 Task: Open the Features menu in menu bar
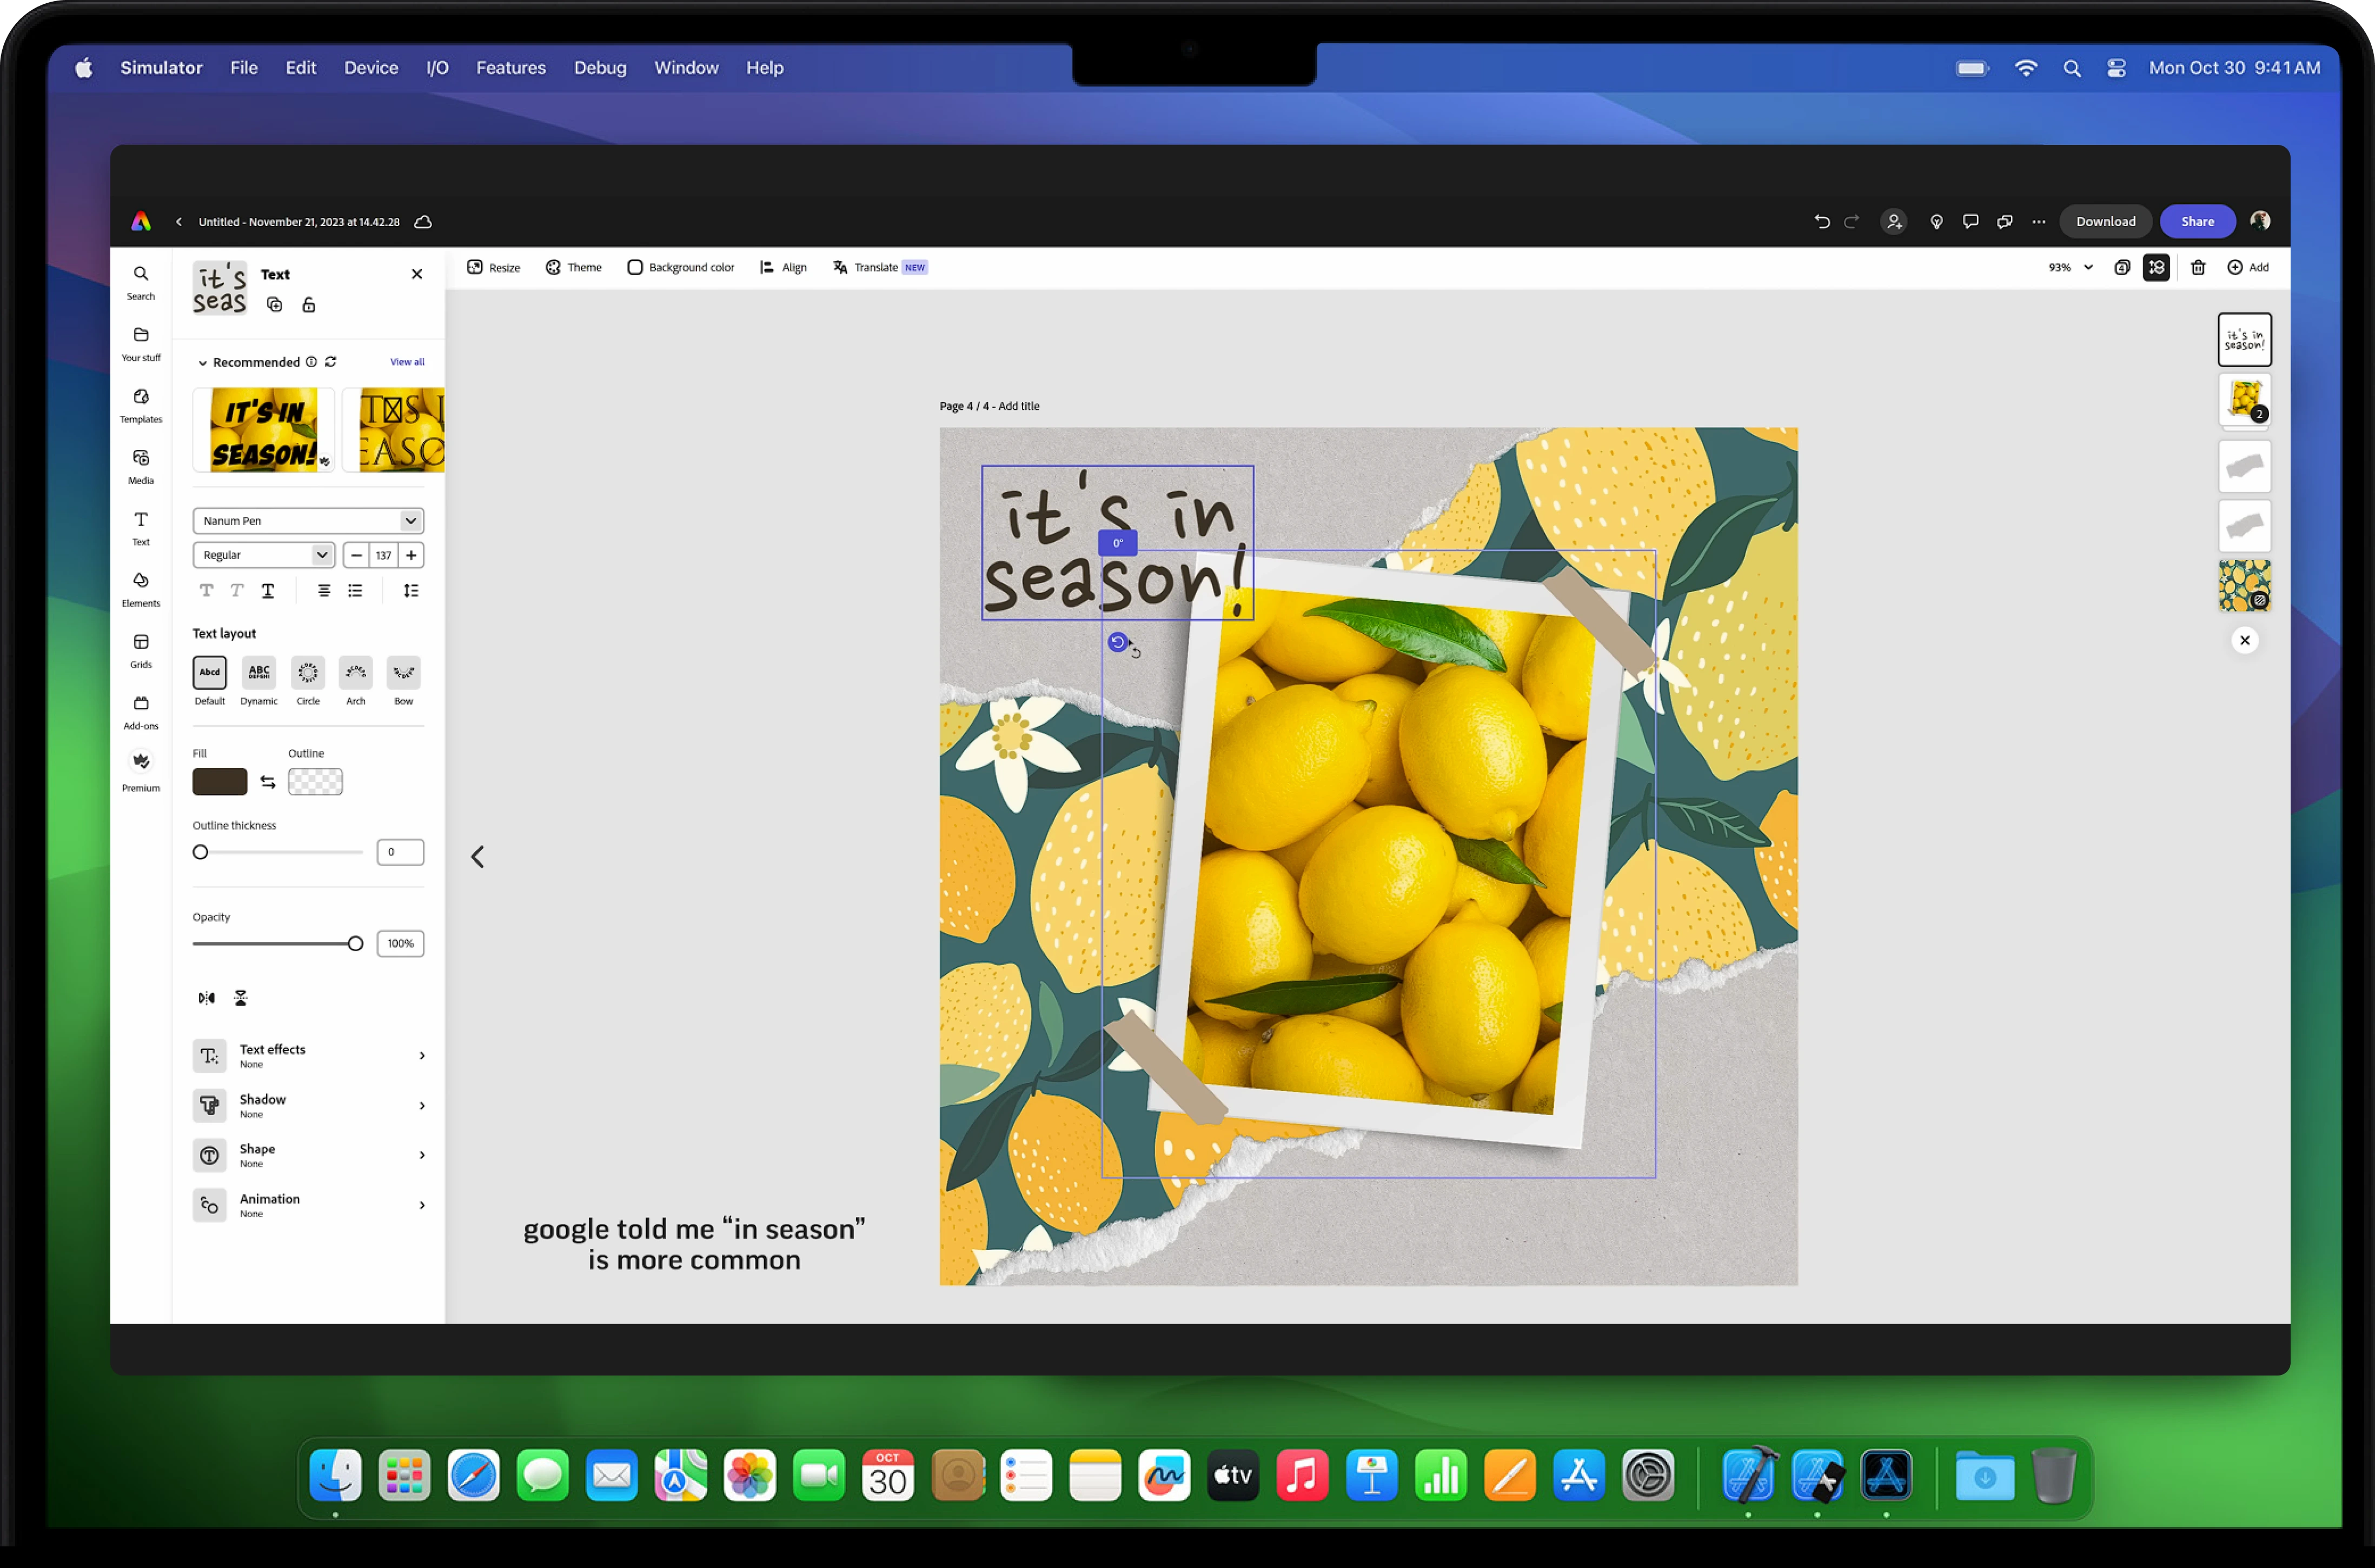[510, 68]
